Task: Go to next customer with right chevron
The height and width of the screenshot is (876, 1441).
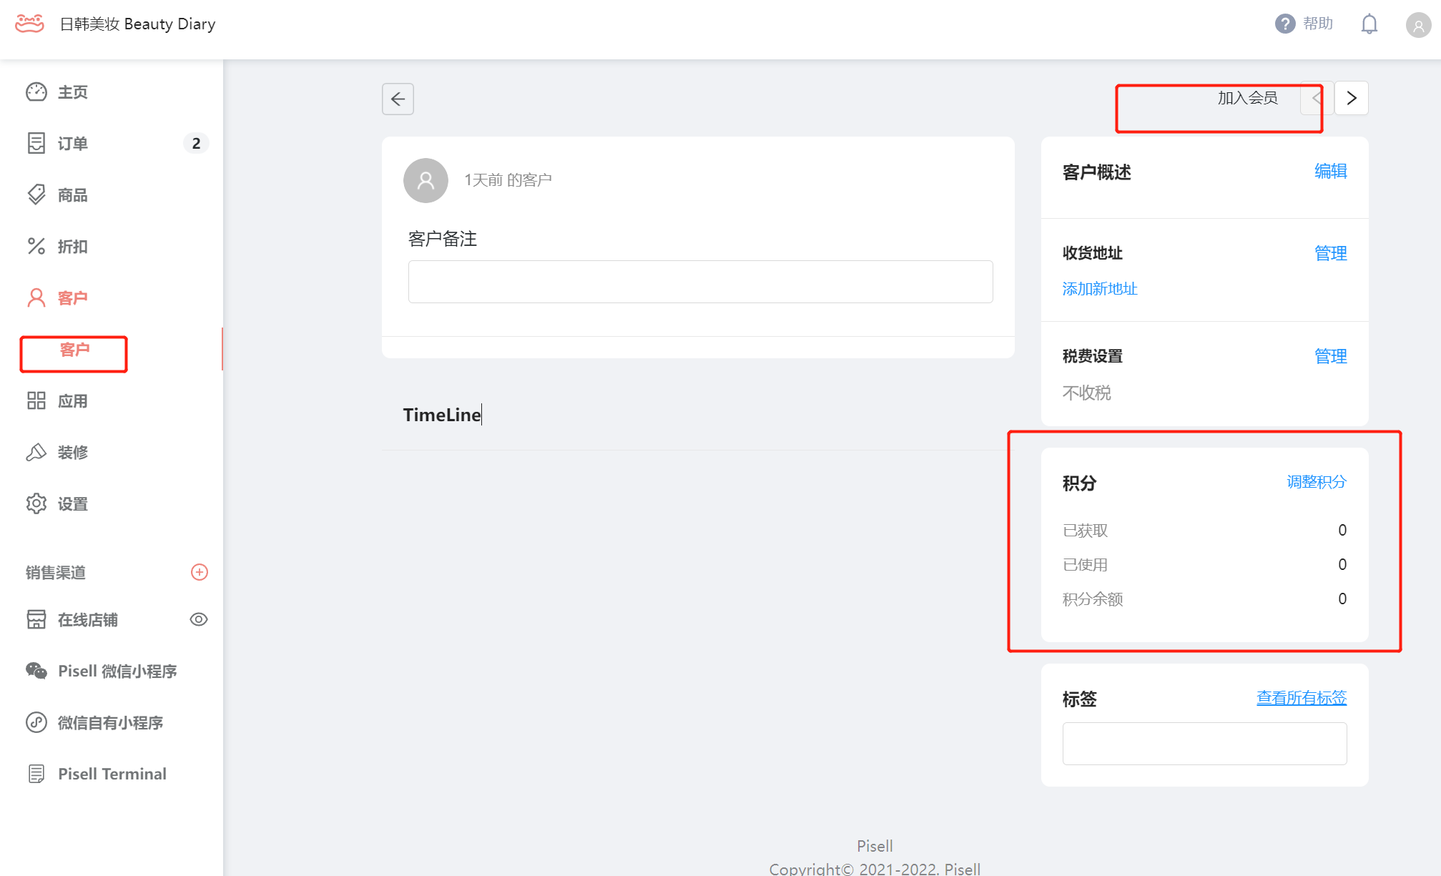Action: click(x=1351, y=98)
